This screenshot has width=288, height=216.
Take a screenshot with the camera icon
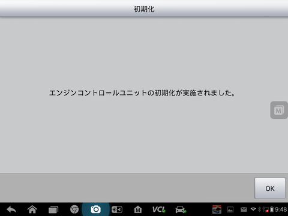point(95,209)
